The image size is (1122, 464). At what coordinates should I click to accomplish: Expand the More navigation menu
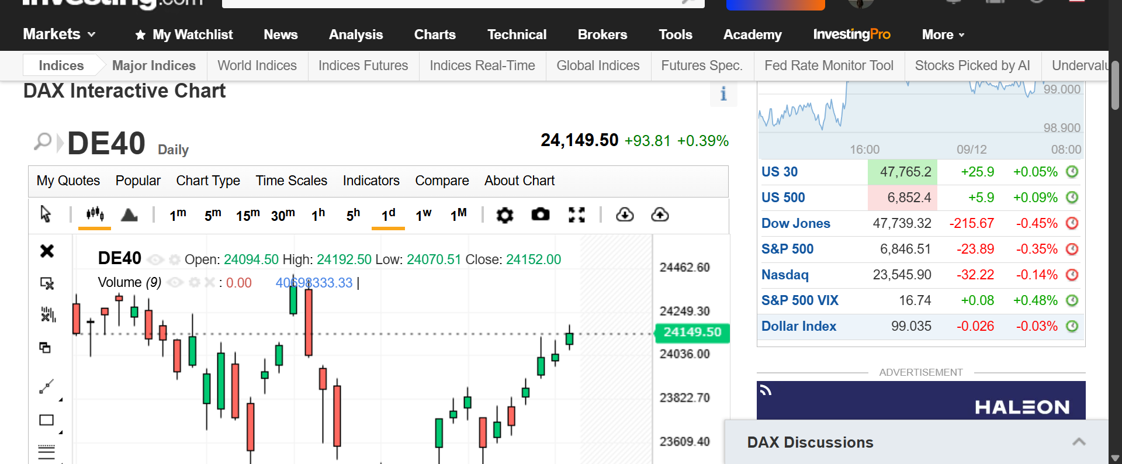click(943, 34)
